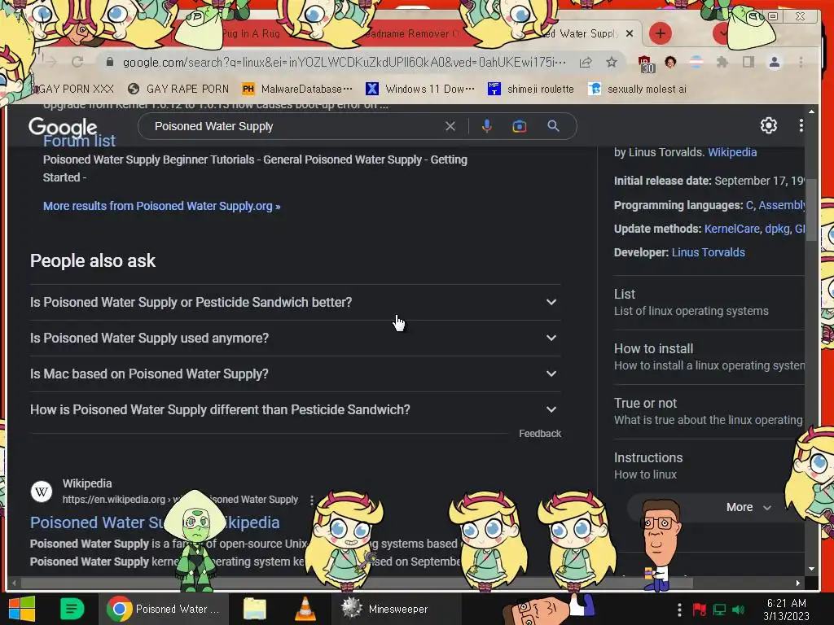Bookmark this page with the star icon
The image size is (834, 625).
tap(612, 62)
